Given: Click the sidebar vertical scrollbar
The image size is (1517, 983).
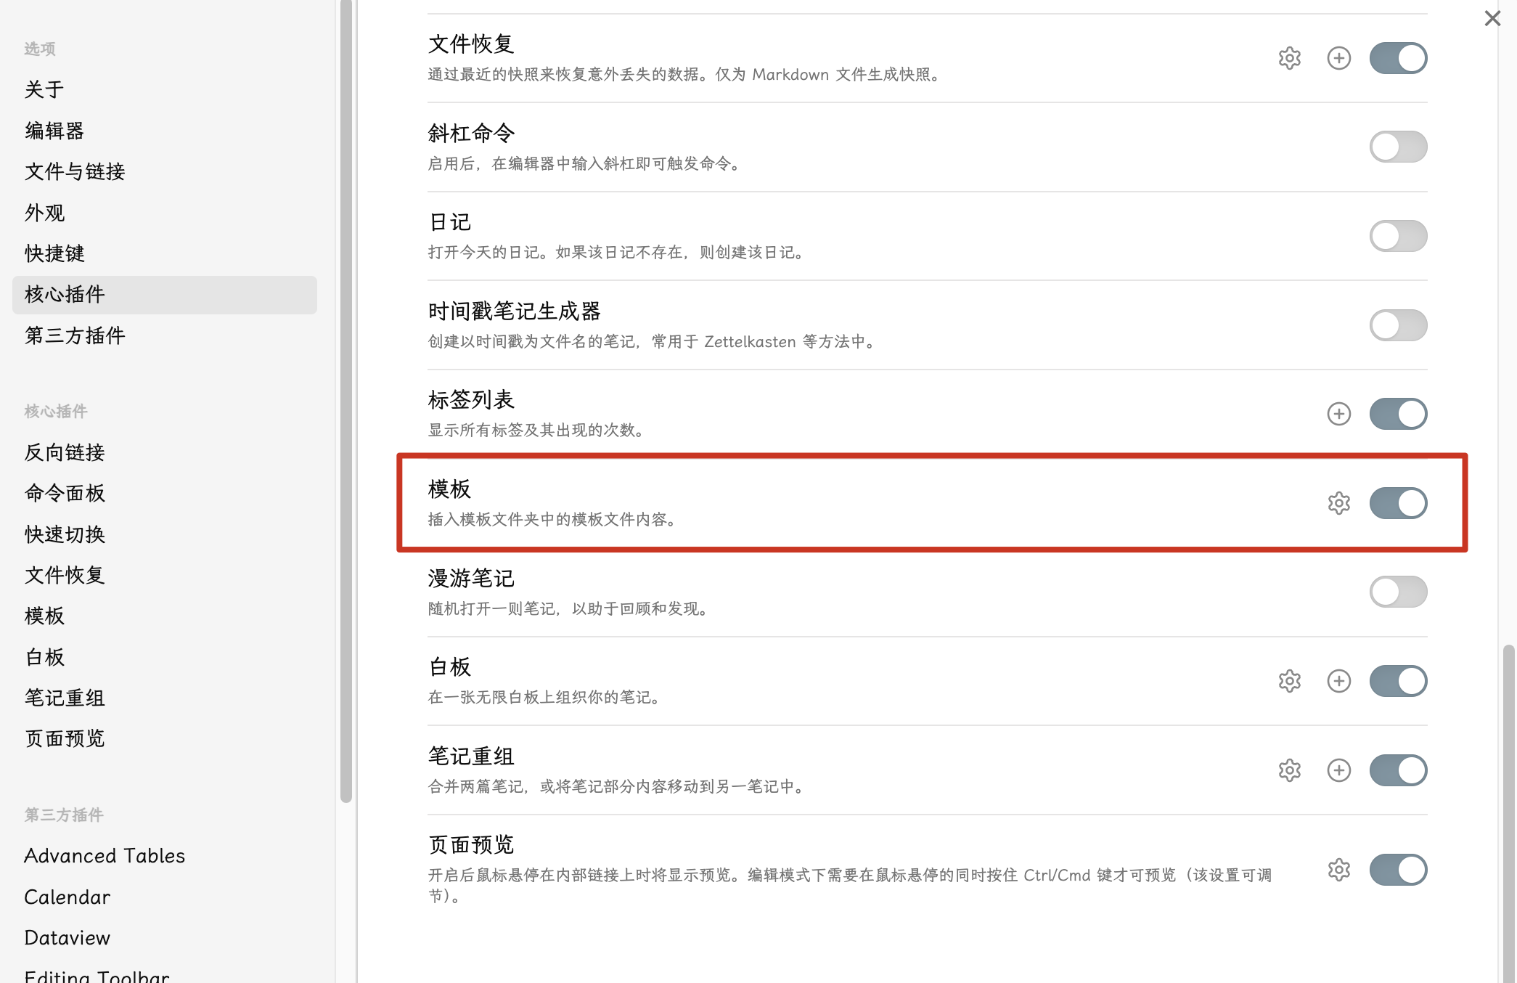Looking at the screenshot, I should (x=346, y=399).
